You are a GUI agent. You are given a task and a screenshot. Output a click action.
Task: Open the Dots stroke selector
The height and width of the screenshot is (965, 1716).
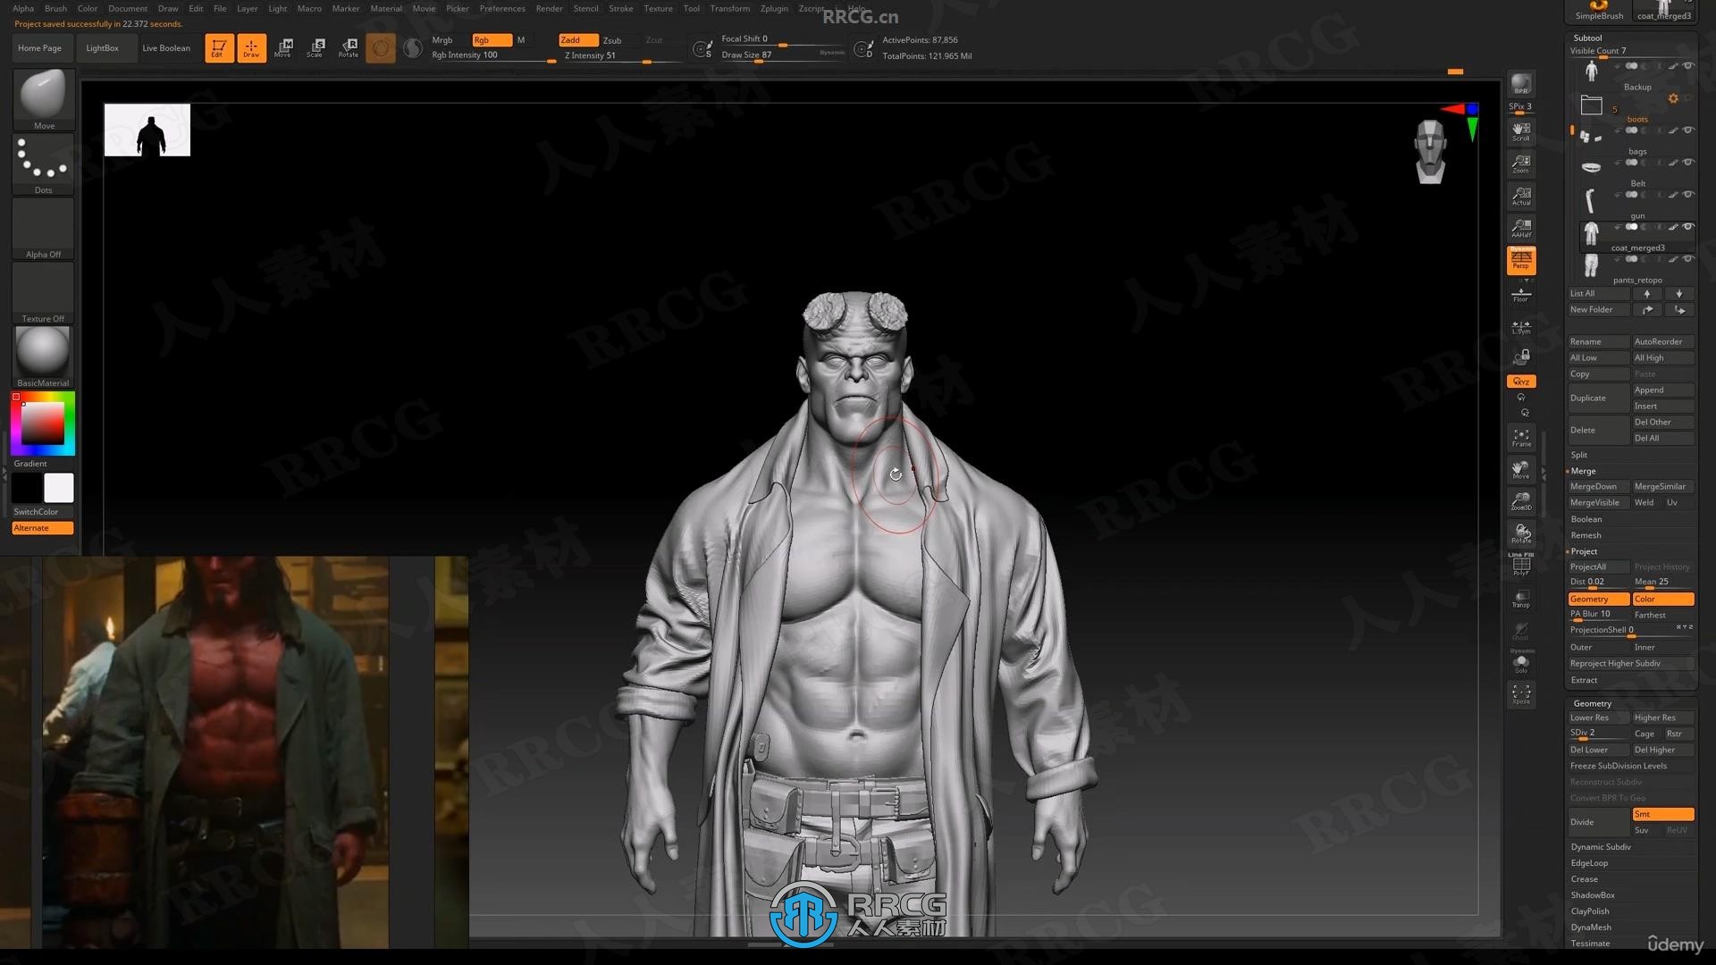pyautogui.click(x=44, y=164)
